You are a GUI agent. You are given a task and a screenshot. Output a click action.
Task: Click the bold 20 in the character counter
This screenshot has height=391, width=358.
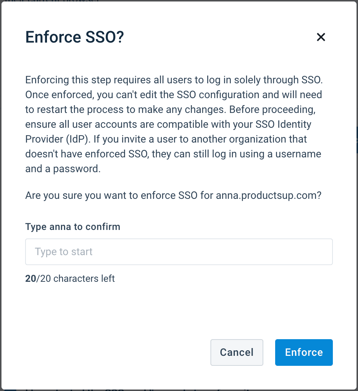coord(30,278)
